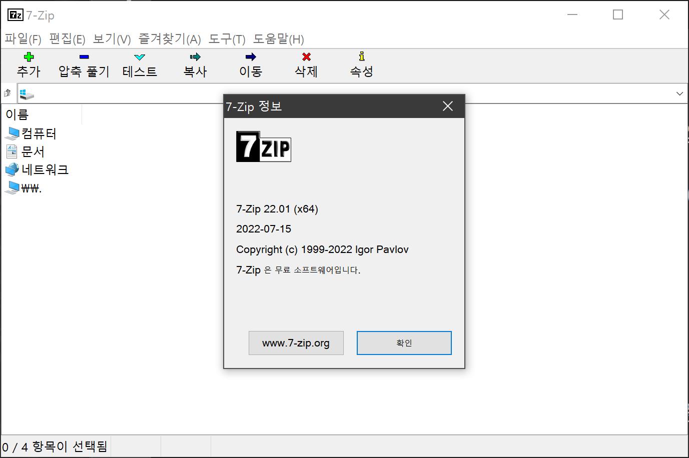689x458 pixels.
Task: Sort by the 이름 column header
Action: point(42,114)
